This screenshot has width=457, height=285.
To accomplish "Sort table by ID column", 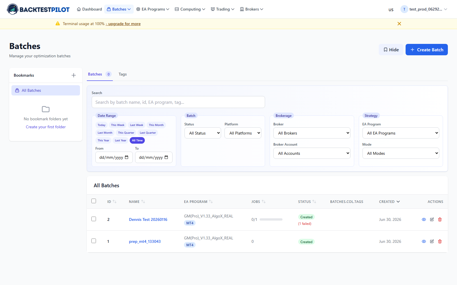I will click(x=112, y=201).
